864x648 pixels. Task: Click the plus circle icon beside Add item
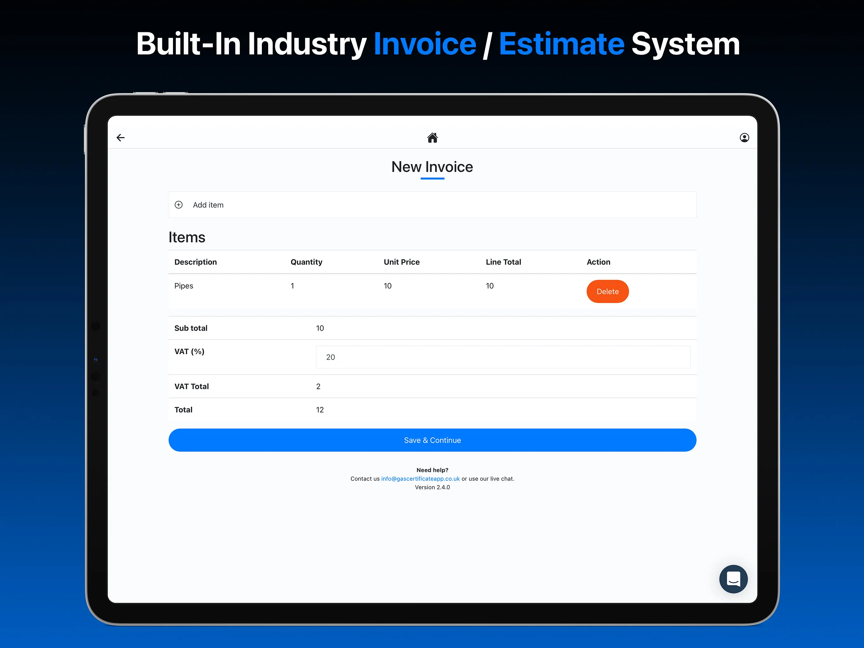178,205
